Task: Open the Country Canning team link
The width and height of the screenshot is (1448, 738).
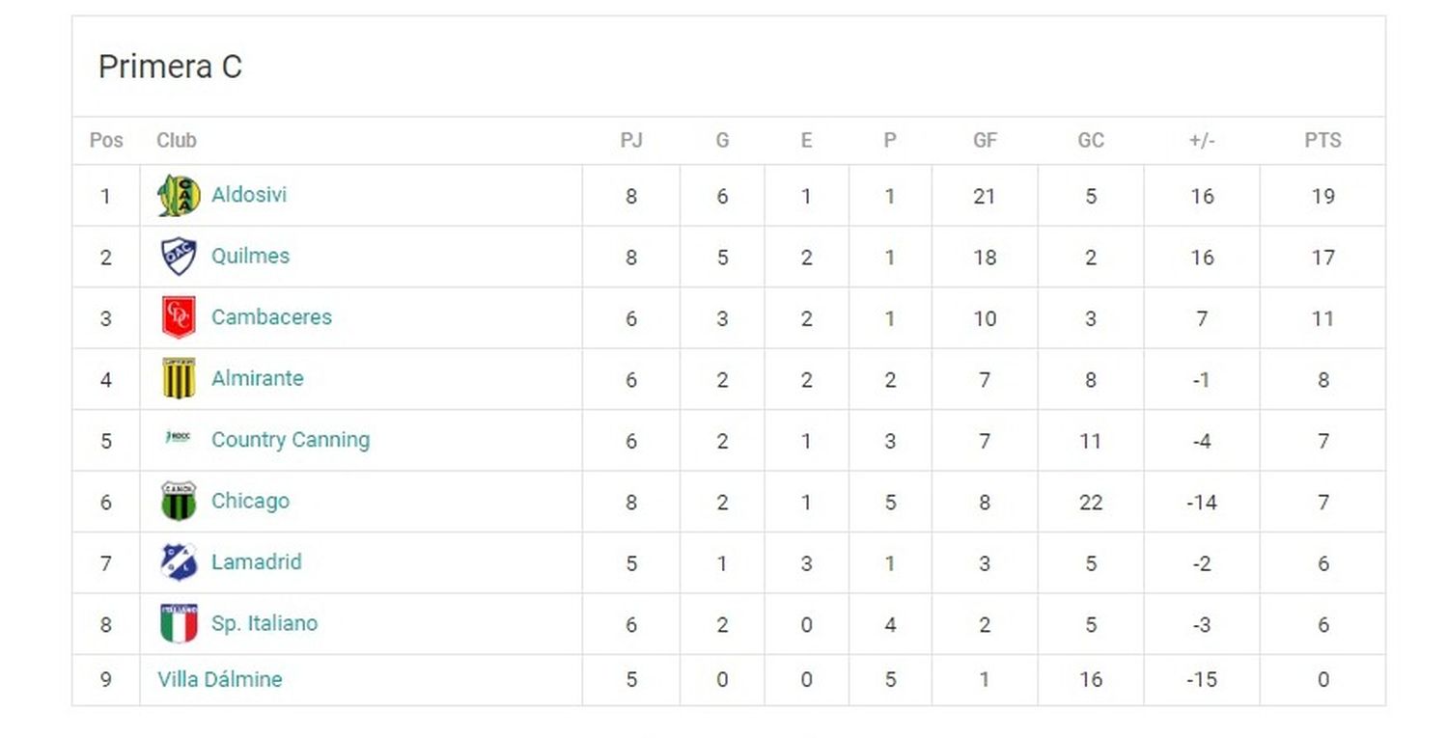Action: 291,440
